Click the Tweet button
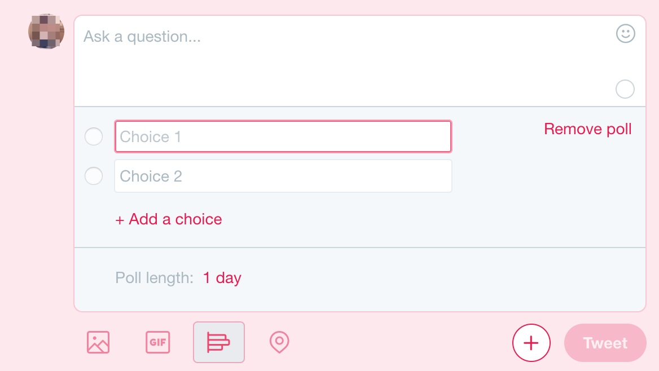Viewport: 659px width, 371px height. (605, 343)
